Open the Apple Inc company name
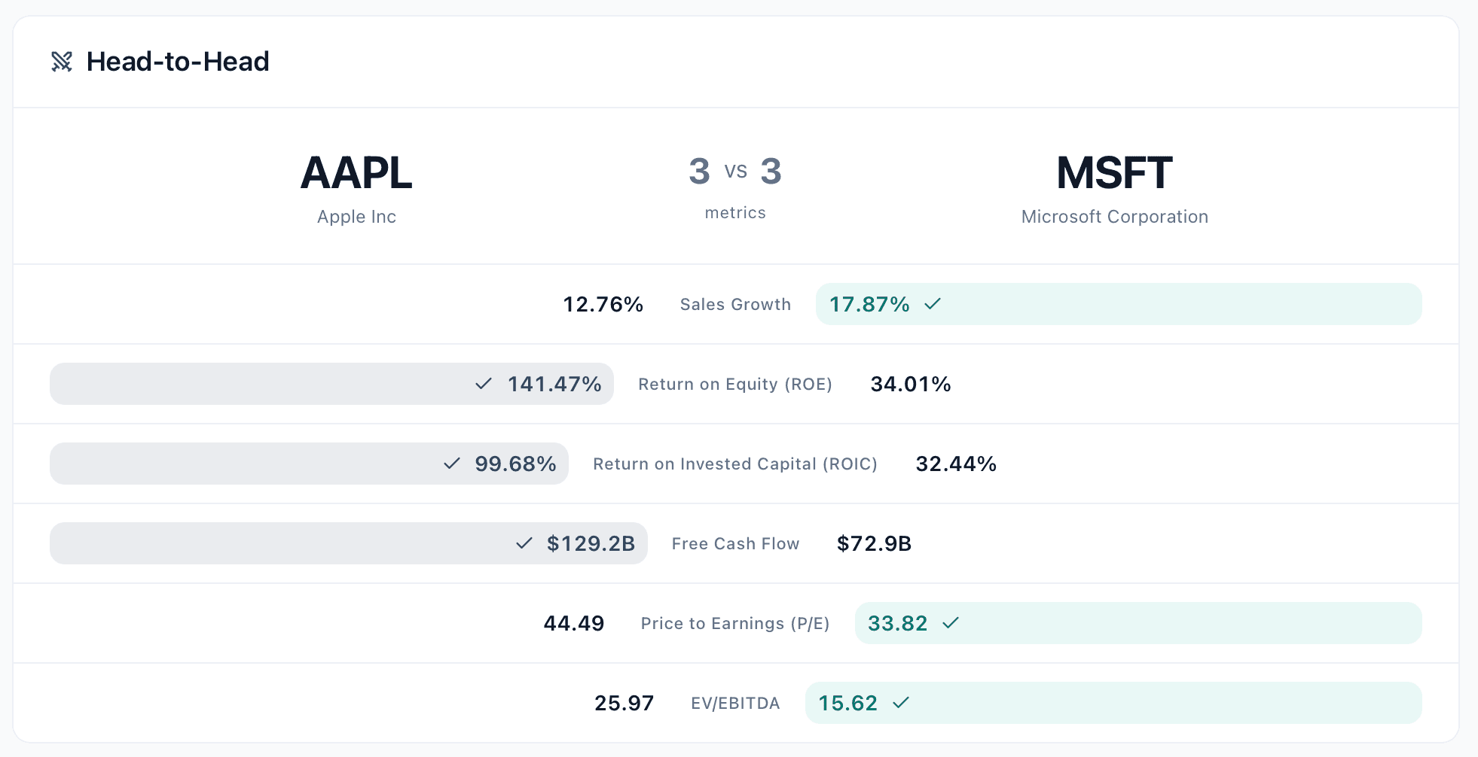This screenshot has height=757, width=1478. point(356,217)
